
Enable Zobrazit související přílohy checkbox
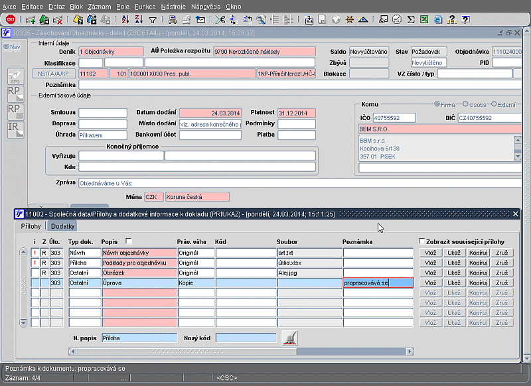tap(422, 241)
